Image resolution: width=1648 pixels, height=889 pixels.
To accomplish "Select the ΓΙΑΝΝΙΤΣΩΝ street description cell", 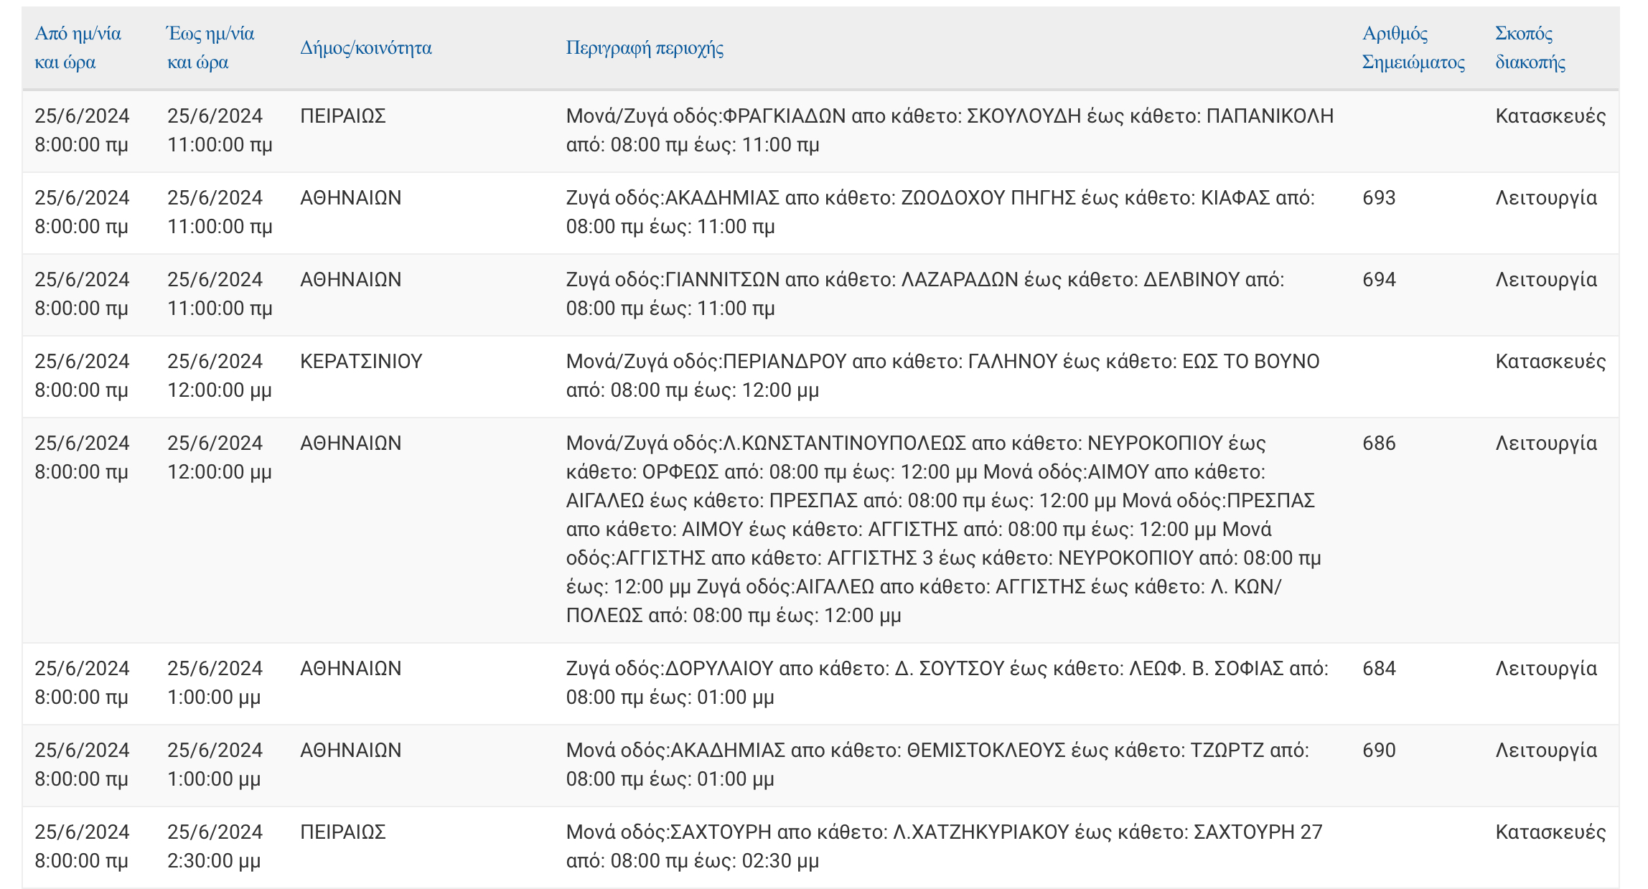I will [x=924, y=294].
